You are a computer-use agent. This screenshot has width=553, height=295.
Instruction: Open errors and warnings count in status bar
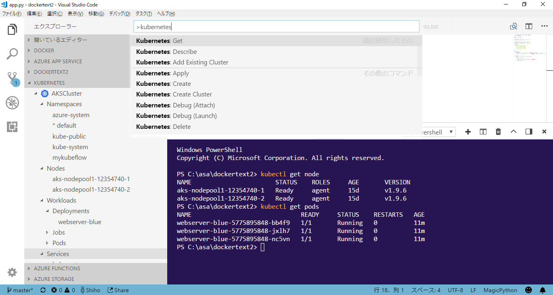63,290
